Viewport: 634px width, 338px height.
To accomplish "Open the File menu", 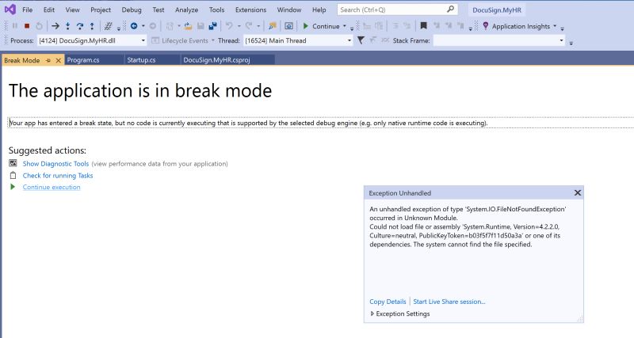I will (x=28, y=9).
